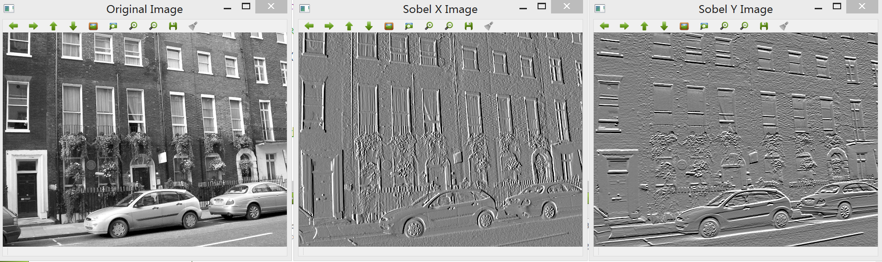Click the Sobel X gradient image canvas

point(440,139)
